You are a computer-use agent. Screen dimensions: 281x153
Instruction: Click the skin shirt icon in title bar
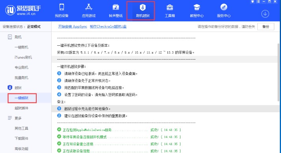point(253,2)
